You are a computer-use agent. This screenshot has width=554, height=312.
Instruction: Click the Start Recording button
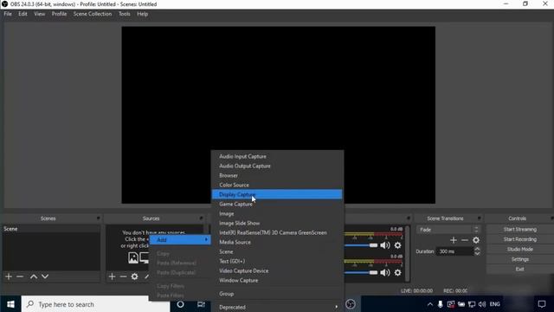[519, 239]
